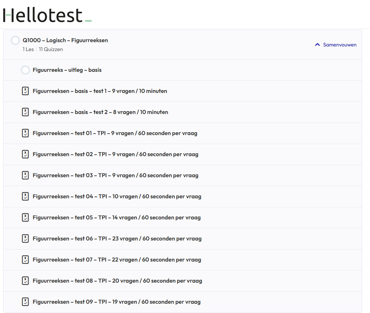370x313 pixels.
Task: Click the quiz icon beside test 08 TPI
Action: (25, 281)
